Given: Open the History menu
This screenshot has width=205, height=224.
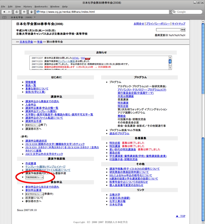Looking at the screenshot, I should tap(28, 6).
